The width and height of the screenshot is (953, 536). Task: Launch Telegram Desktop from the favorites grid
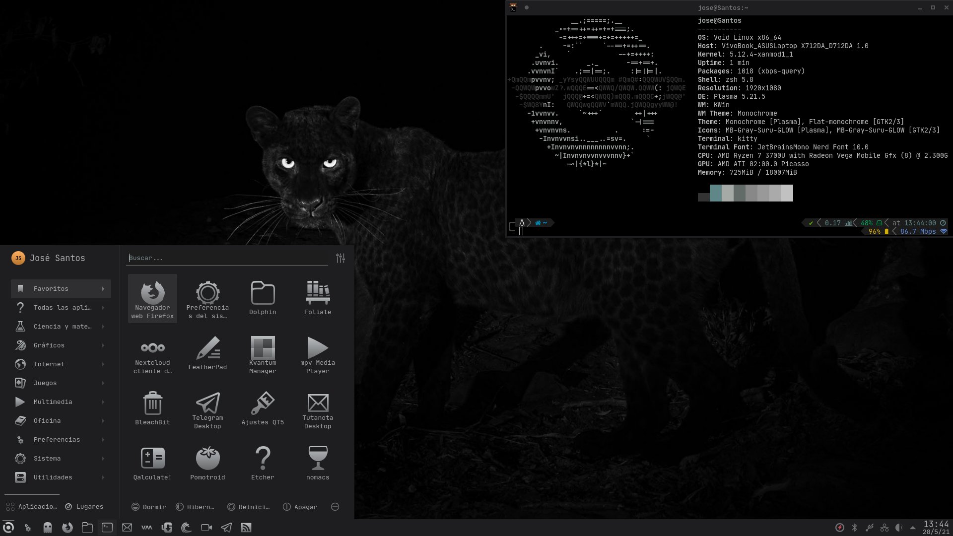tap(207, 408)
